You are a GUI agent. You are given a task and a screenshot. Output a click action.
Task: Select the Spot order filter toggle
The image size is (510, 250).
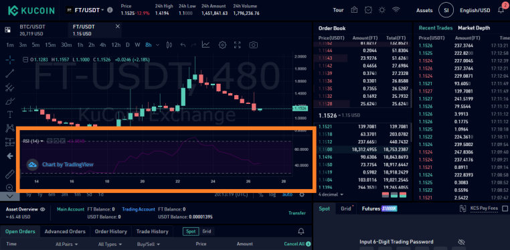[x=190, y=231]
